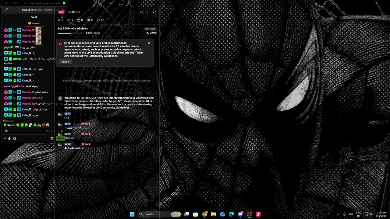The width and height of the screenshot is (390, 219).
Task: Show hidden system tray icons
Action: point(338,214)
